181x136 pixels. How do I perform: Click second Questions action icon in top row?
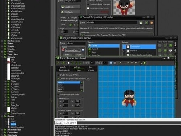pyautogui.click(x=165, y=45)
